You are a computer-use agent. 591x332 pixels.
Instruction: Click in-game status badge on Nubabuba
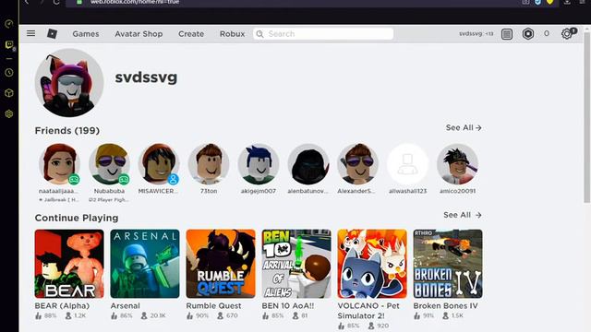coord(124,179)
